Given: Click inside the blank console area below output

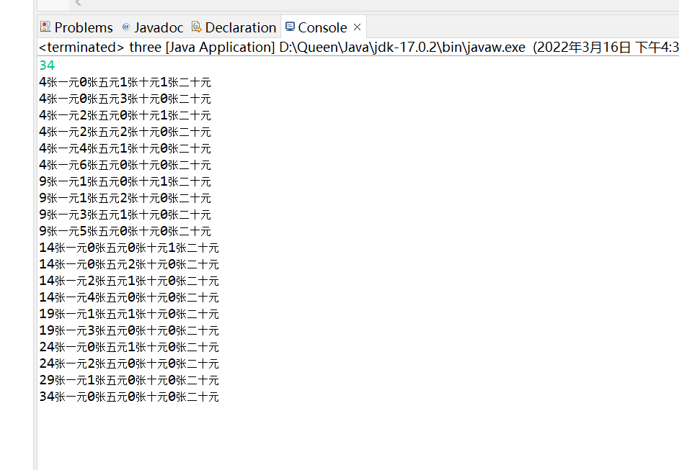Looking at the screenshot, I should (x=288, y=432).
